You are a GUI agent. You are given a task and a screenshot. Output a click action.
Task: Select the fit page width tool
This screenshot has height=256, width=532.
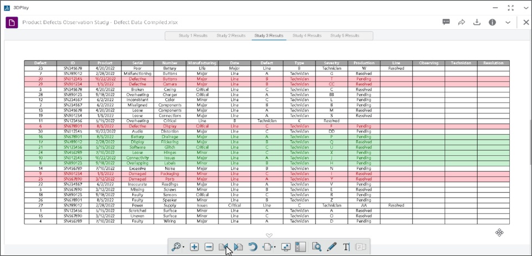point(268,247)
